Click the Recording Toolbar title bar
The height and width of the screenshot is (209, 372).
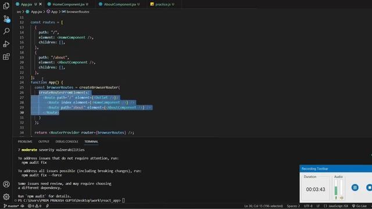[x=336, y=169]
